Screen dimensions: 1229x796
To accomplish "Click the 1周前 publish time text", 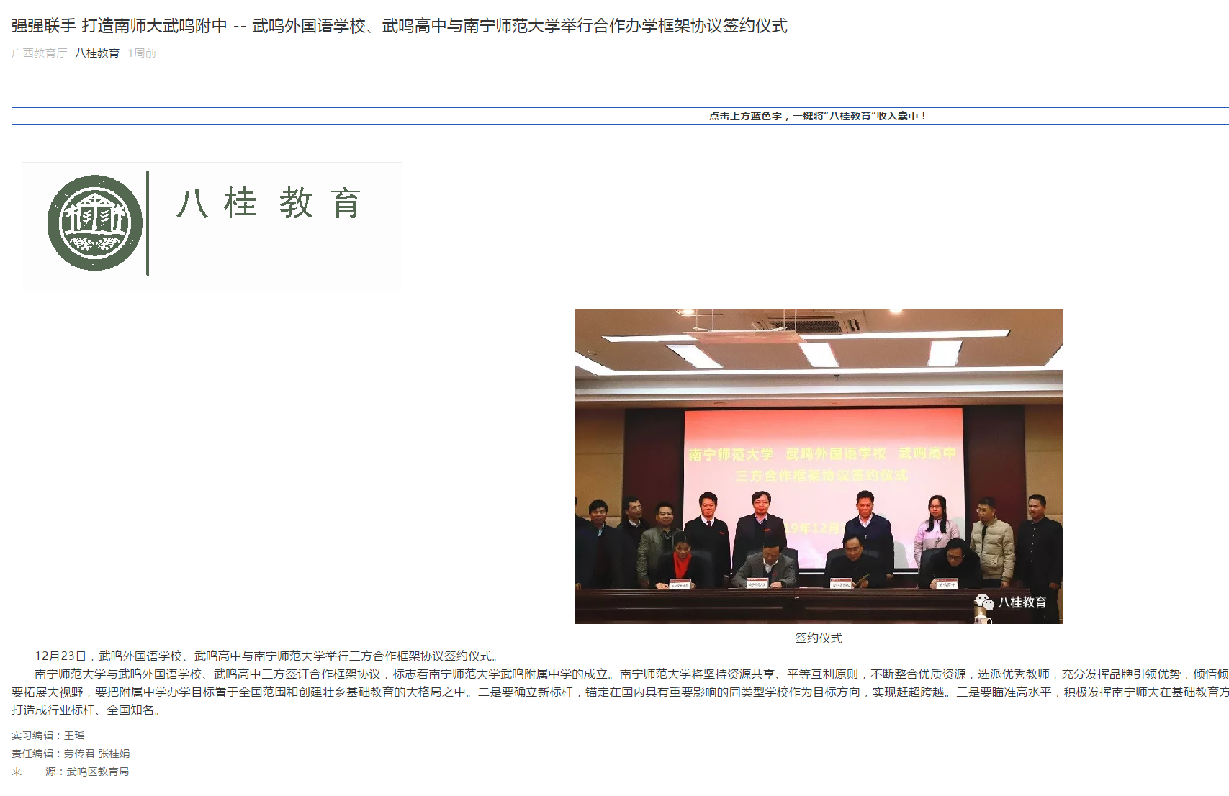I will (142, 53).
